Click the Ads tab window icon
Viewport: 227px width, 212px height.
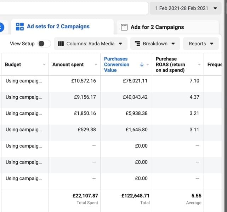click(124, 27)
